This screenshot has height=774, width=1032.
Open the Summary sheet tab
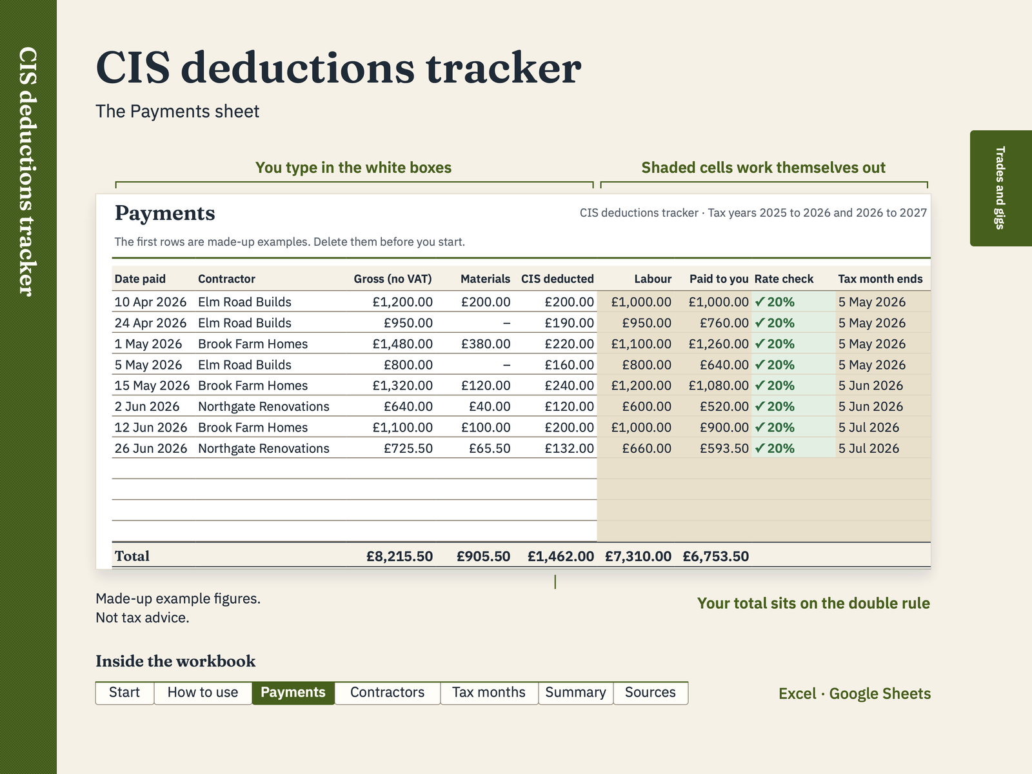(x=575, y=693)
